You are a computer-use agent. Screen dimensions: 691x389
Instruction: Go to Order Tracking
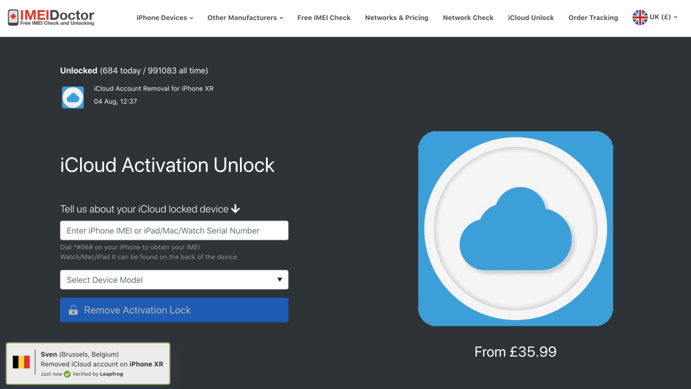[593, 18]
